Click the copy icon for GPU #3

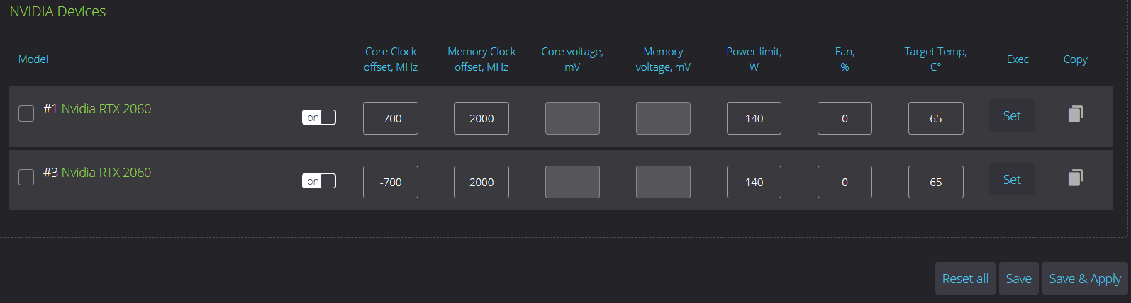click(x=1075, y=178)
